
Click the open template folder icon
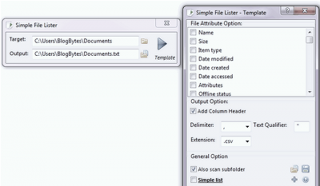[294, 169]
